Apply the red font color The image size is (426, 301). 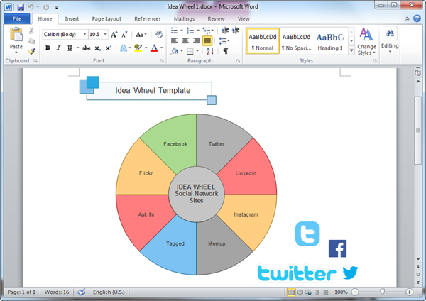tap(154, 48)
